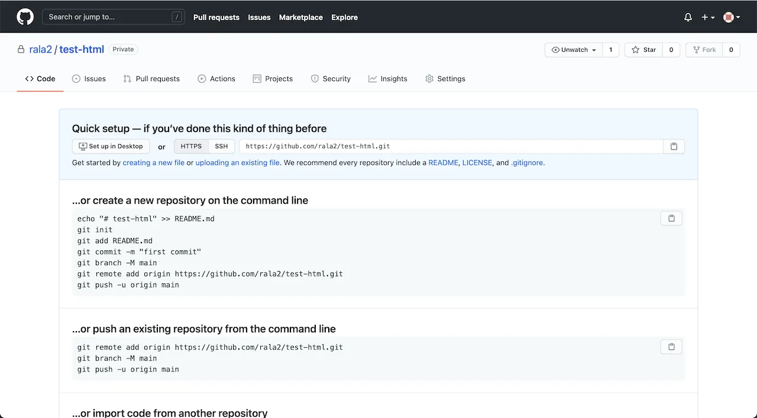Copy the new repository command snippet
757x418 pixels.
click(671, 218)
